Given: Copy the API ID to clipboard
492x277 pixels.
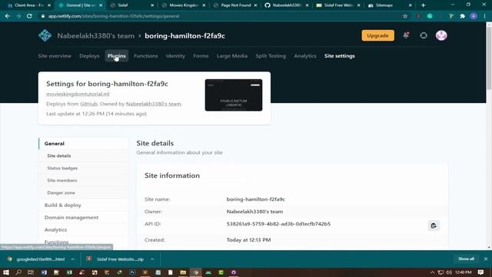Looking at the screenshot, I should [x=434, y=225].
